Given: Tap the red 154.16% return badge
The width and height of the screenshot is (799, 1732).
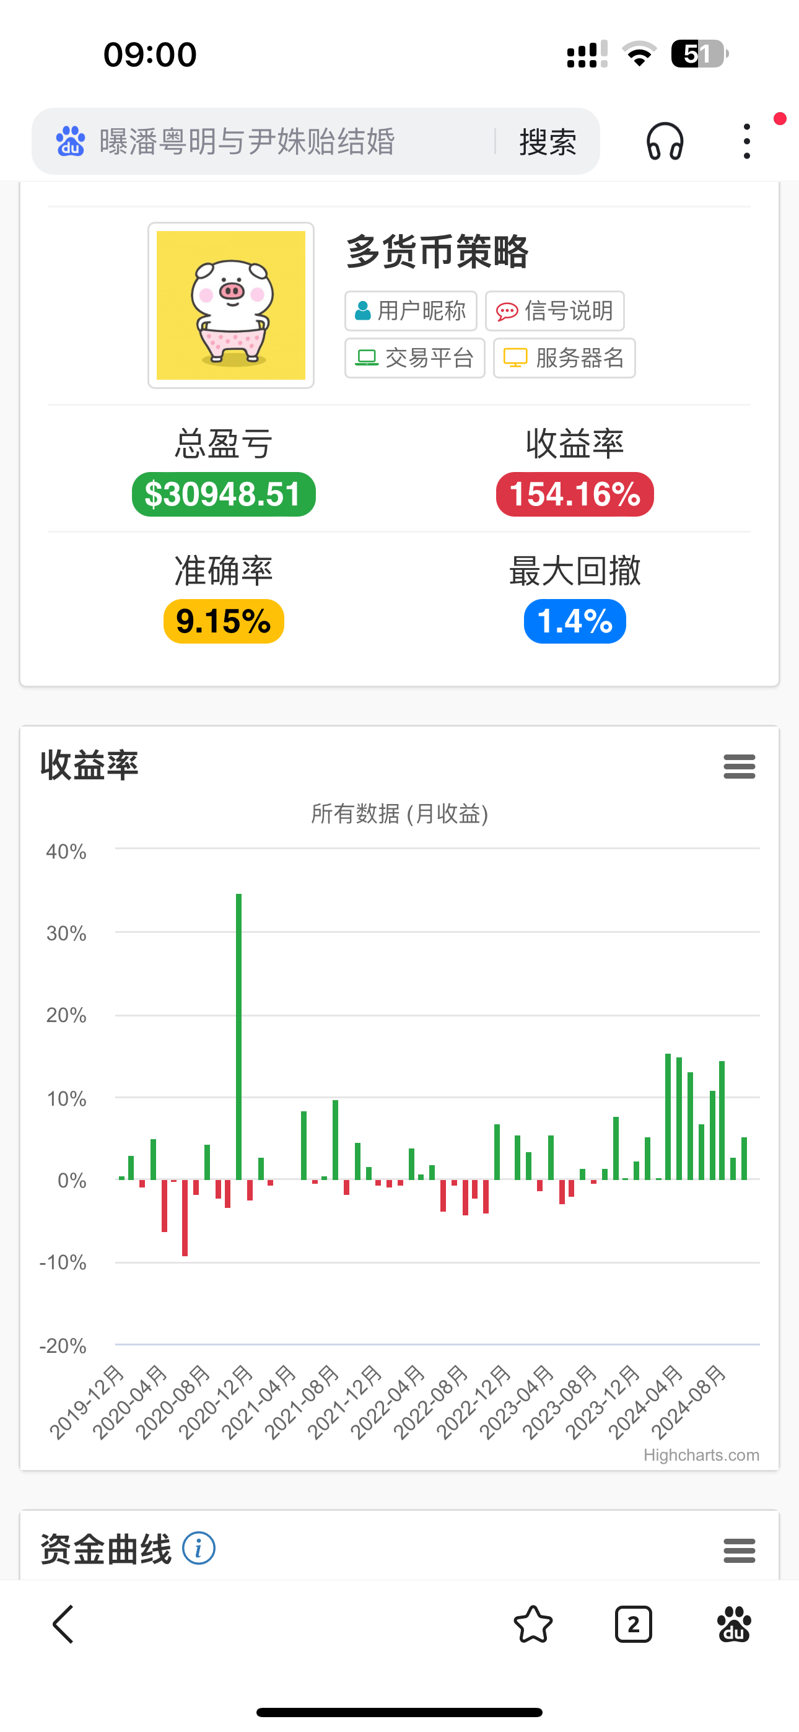Looking at the screenshot, I should [575, 494].
